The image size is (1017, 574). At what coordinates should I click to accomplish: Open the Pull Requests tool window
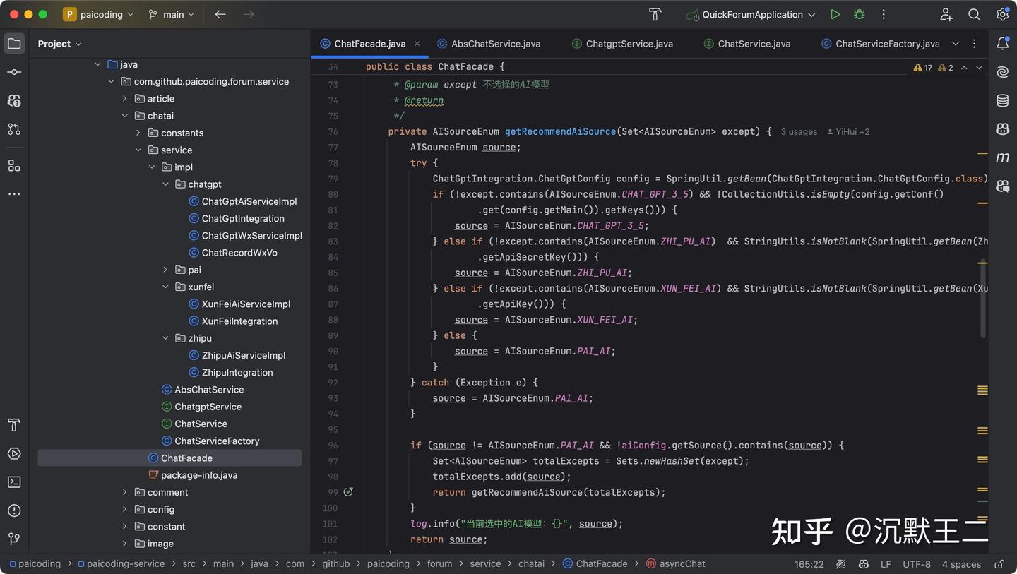(14, 129)
